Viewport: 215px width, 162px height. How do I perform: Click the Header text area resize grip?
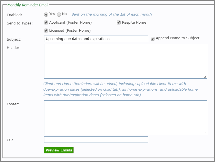tap(205, 77)
